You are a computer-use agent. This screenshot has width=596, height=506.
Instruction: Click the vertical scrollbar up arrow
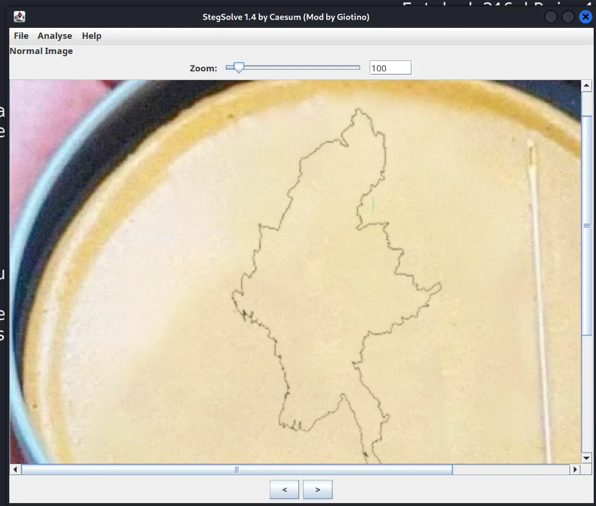tap(587, 85)
